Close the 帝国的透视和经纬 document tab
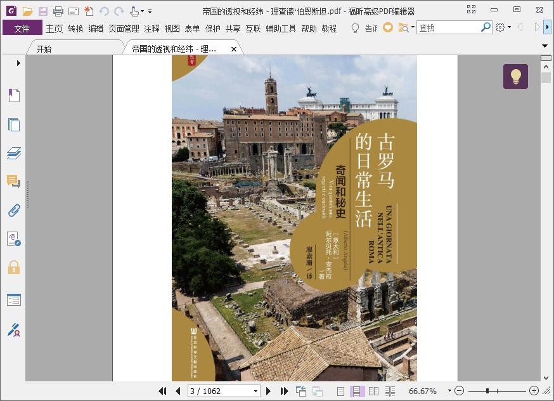The height and width of the screenshot is (401, 554). (233, 49)
